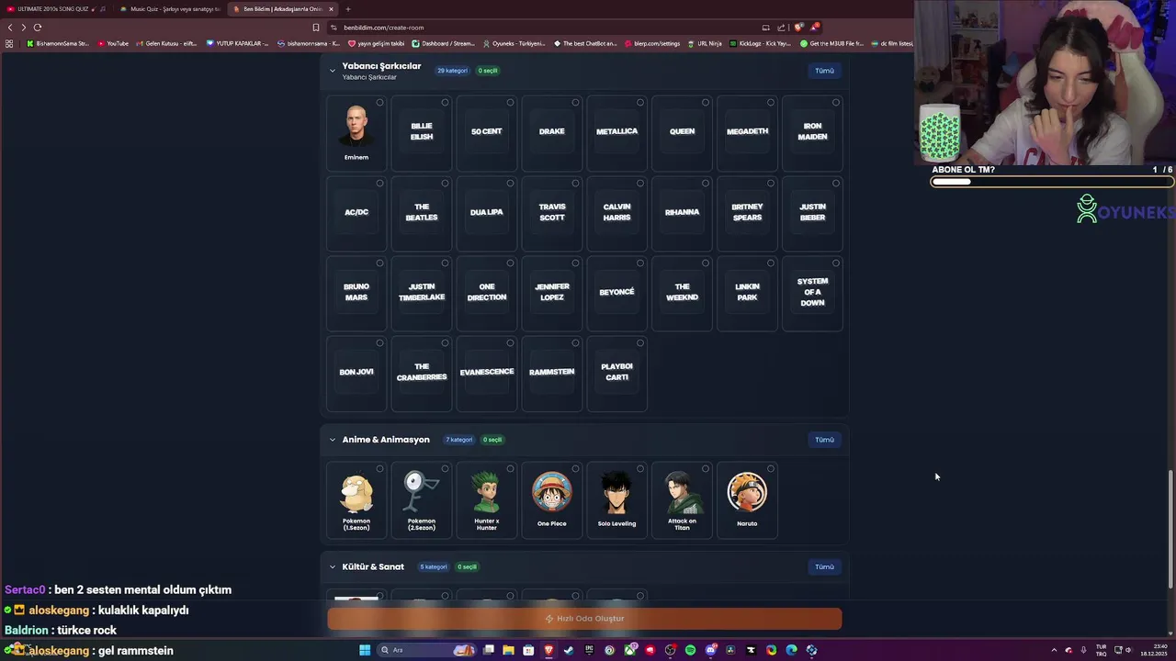Open the YouTube bookmark
This screenshot has height=661, width=1176.
pos(113,43)
